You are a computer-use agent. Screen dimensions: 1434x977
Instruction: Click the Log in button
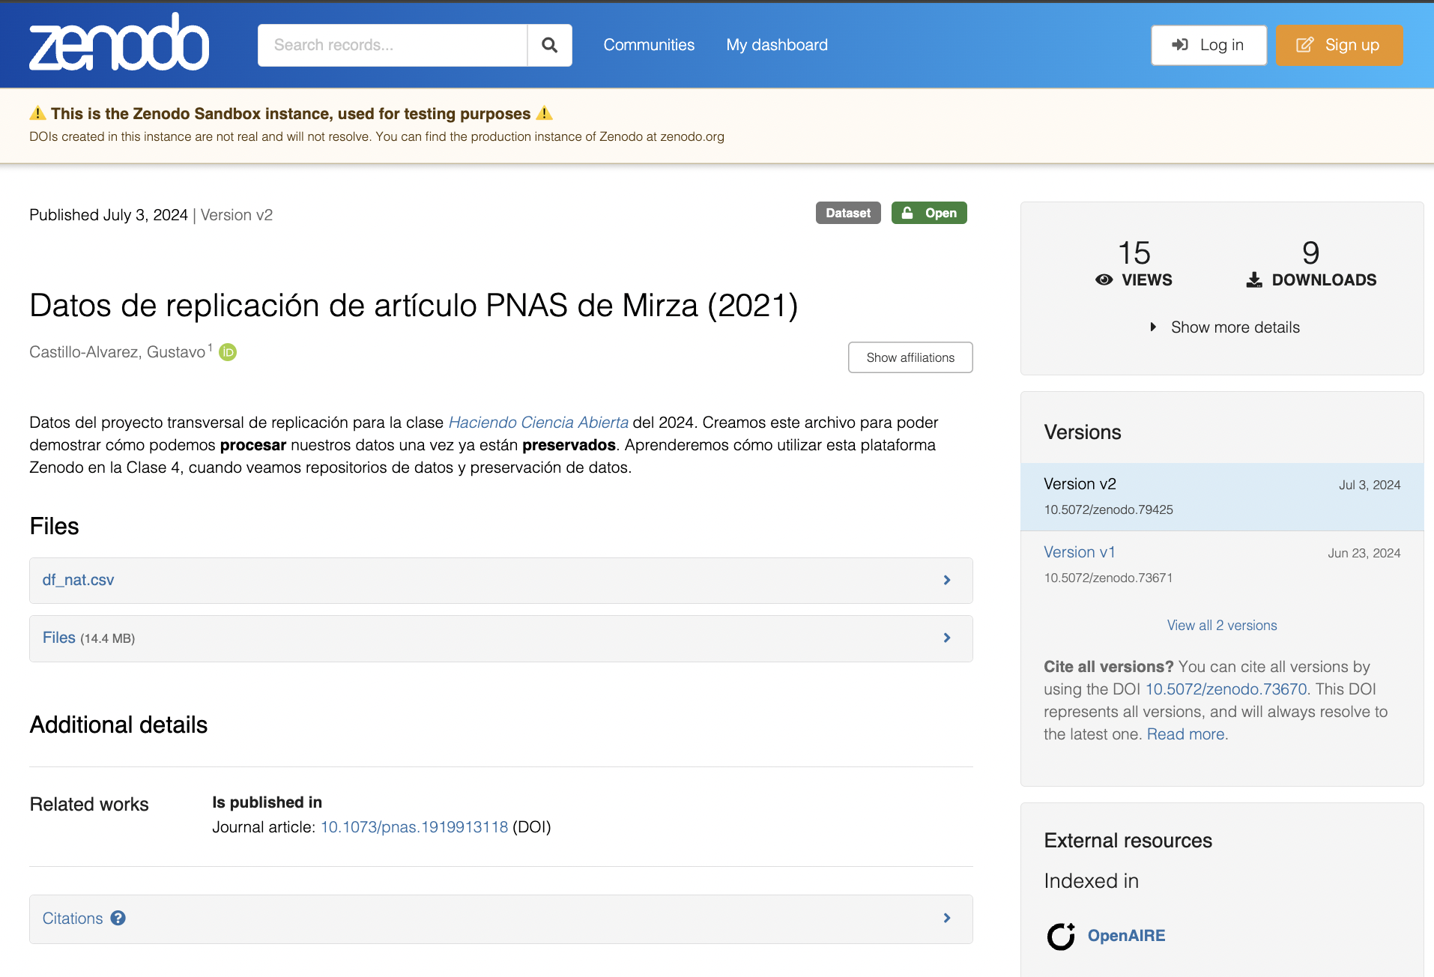tap(1208, 45)
